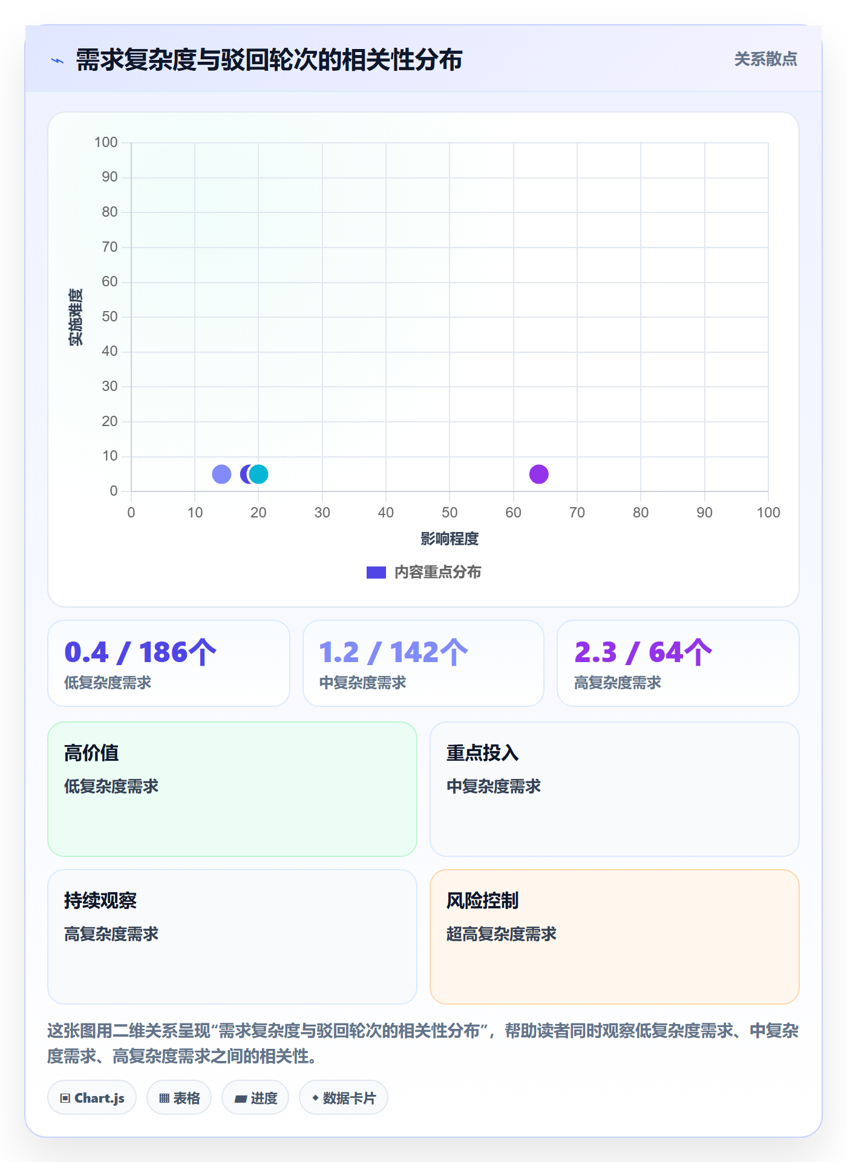Click the "数据卡片" tag chip
This screenshot has width=847, height=1162.
point(344,1097)
